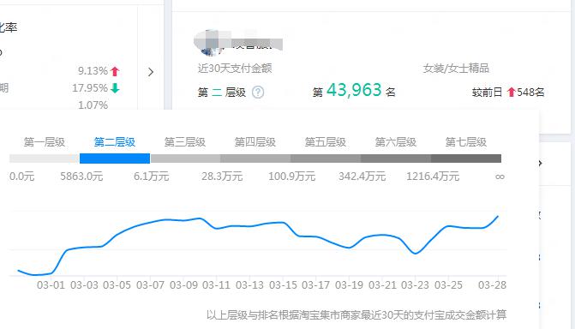This screenshot has width=575, height=329.
Task: Click the 03-23 dip on the line chart
Action: [415, 253]
